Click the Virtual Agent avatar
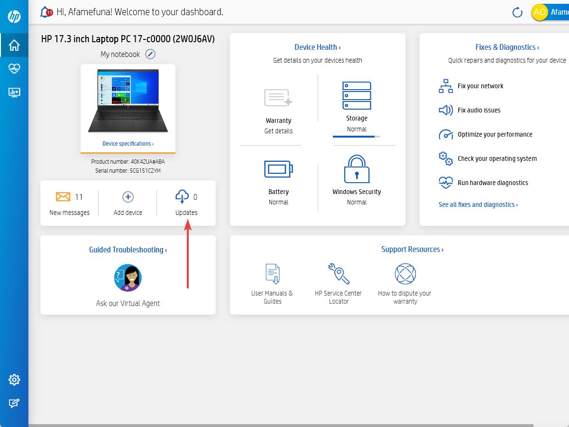Image resolution: width=569 pixels, height=427 pixels. pyautogui.click(x=128, y=278)
